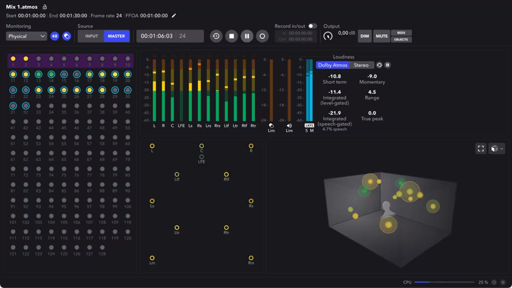Image resolution: width=512 pixels, height=288 pixels.
Task: Click the 48 kHz sample rate badge
Action: (x=55, y=36)
